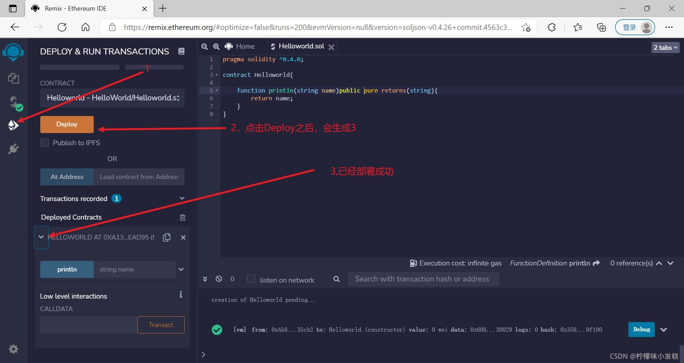Screen dimensions: 684x363
Task: Open the File explorers sidebar icon
Action: 14,78
